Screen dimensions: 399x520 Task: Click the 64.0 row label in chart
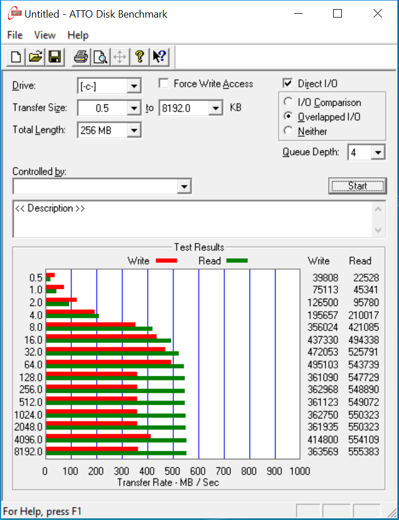click(x=33, y=364)
